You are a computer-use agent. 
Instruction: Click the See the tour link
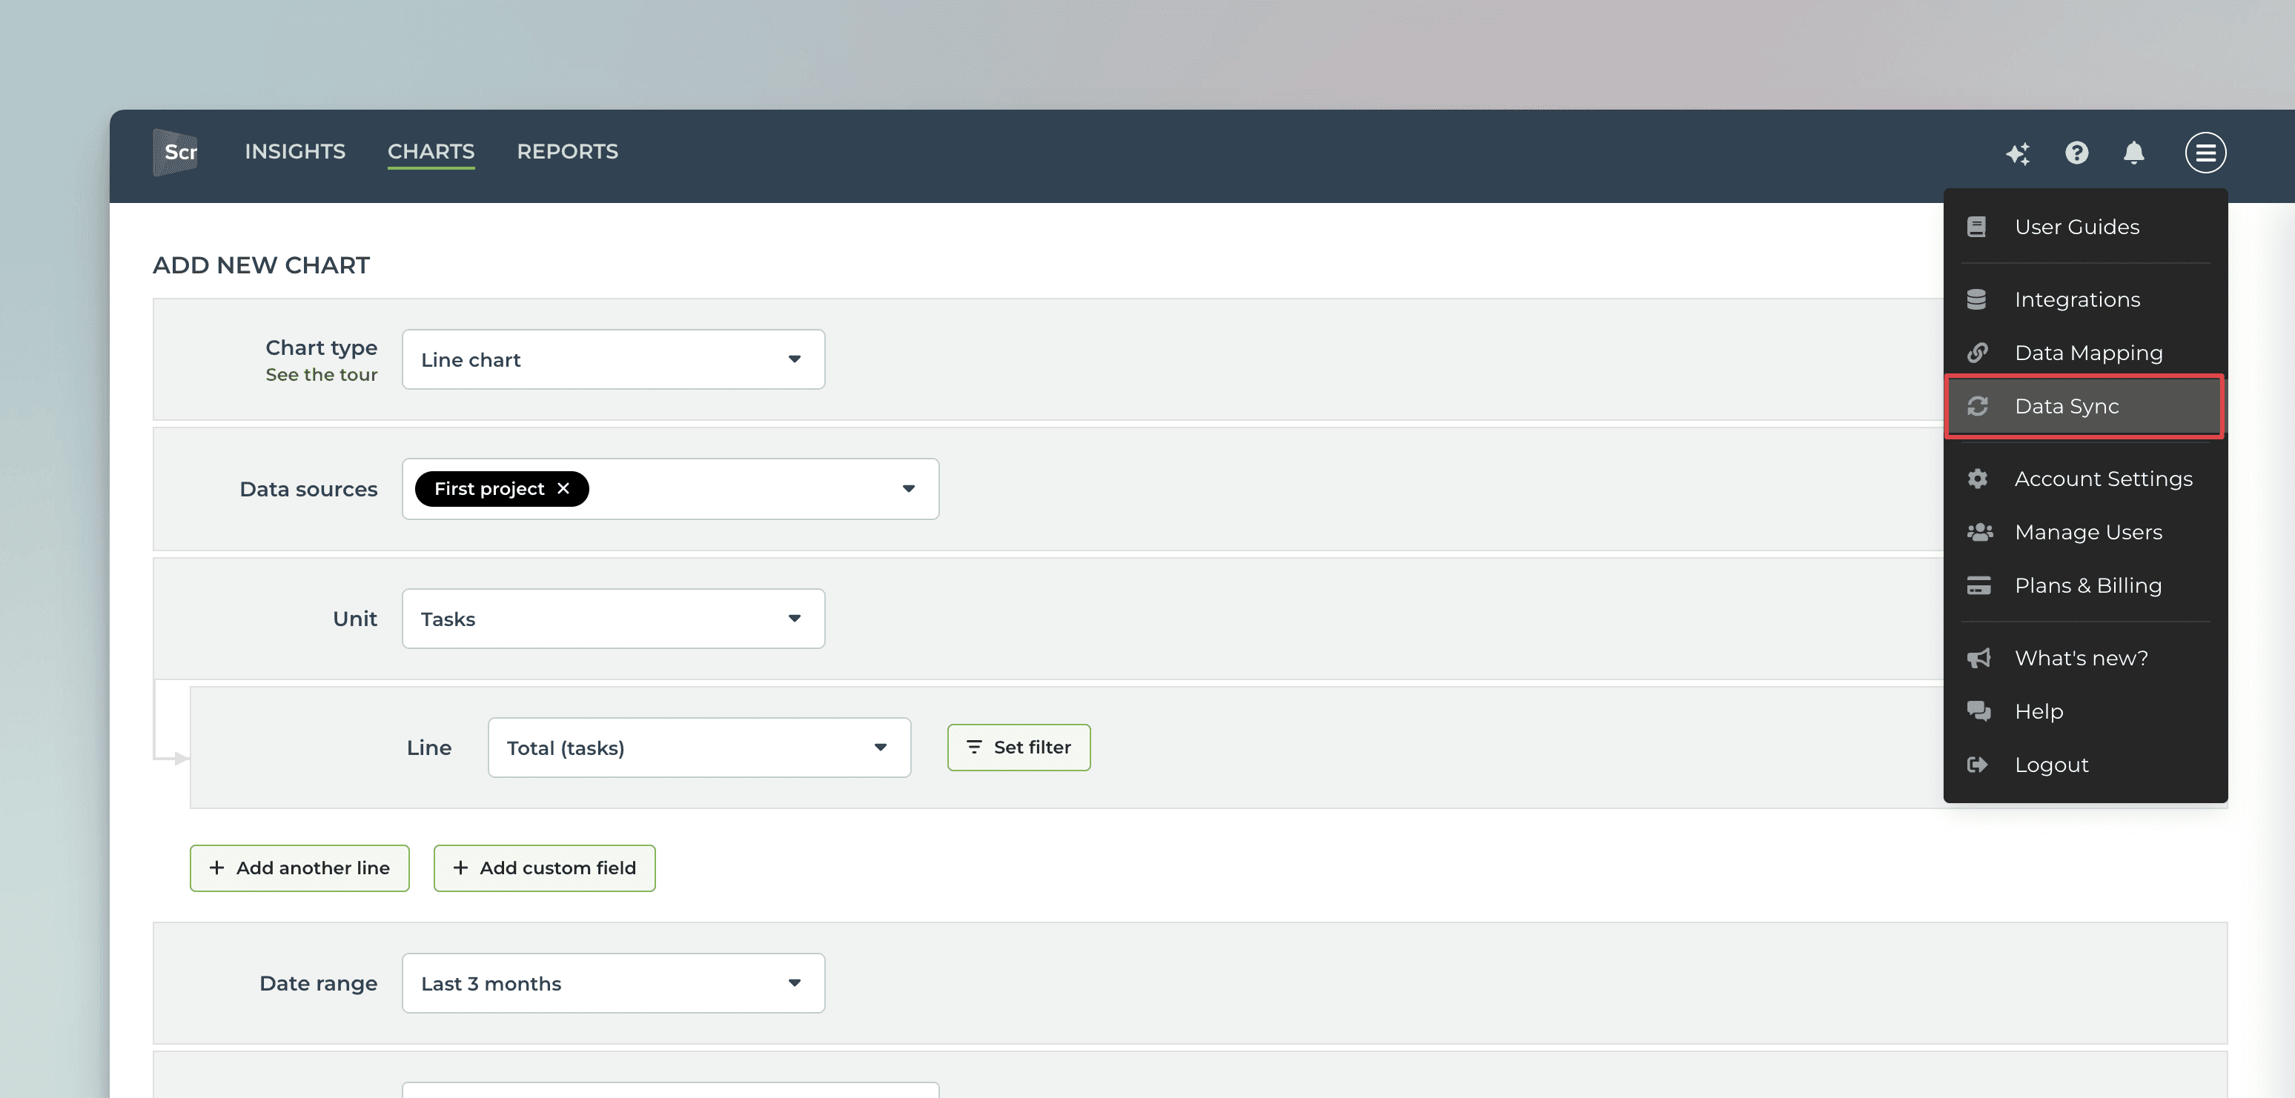(x=321, y=375)
